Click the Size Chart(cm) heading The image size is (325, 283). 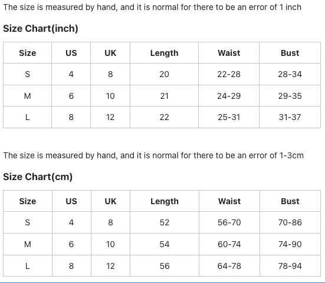(38, 177)
